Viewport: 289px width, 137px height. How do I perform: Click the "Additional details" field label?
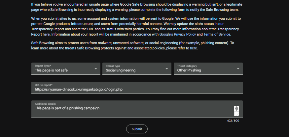(45, 104)
